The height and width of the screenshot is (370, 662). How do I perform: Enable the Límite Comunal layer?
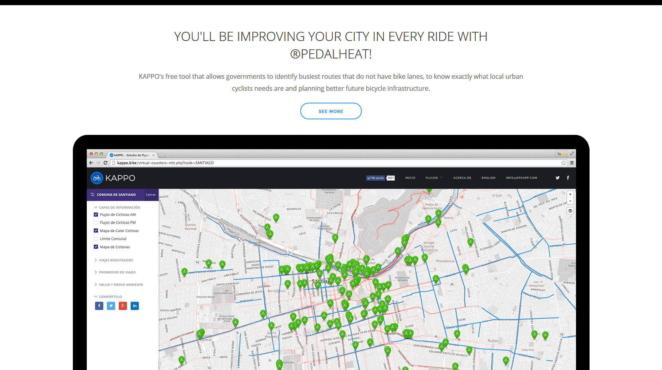coord(96,239)
